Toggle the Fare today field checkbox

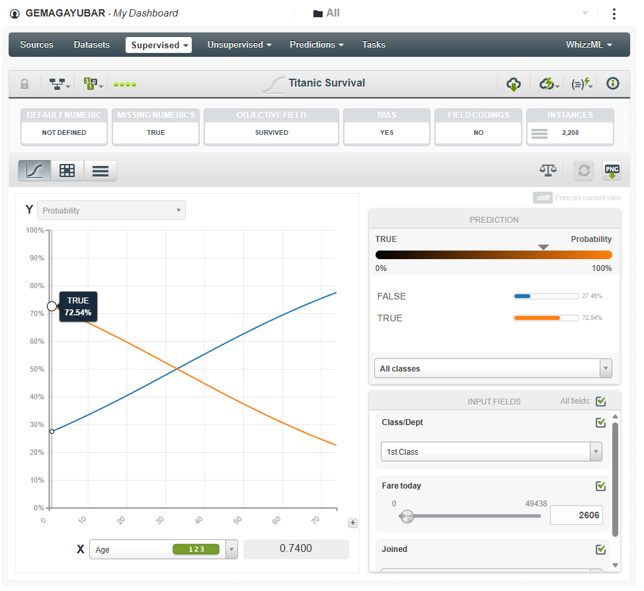pos(600,486)
